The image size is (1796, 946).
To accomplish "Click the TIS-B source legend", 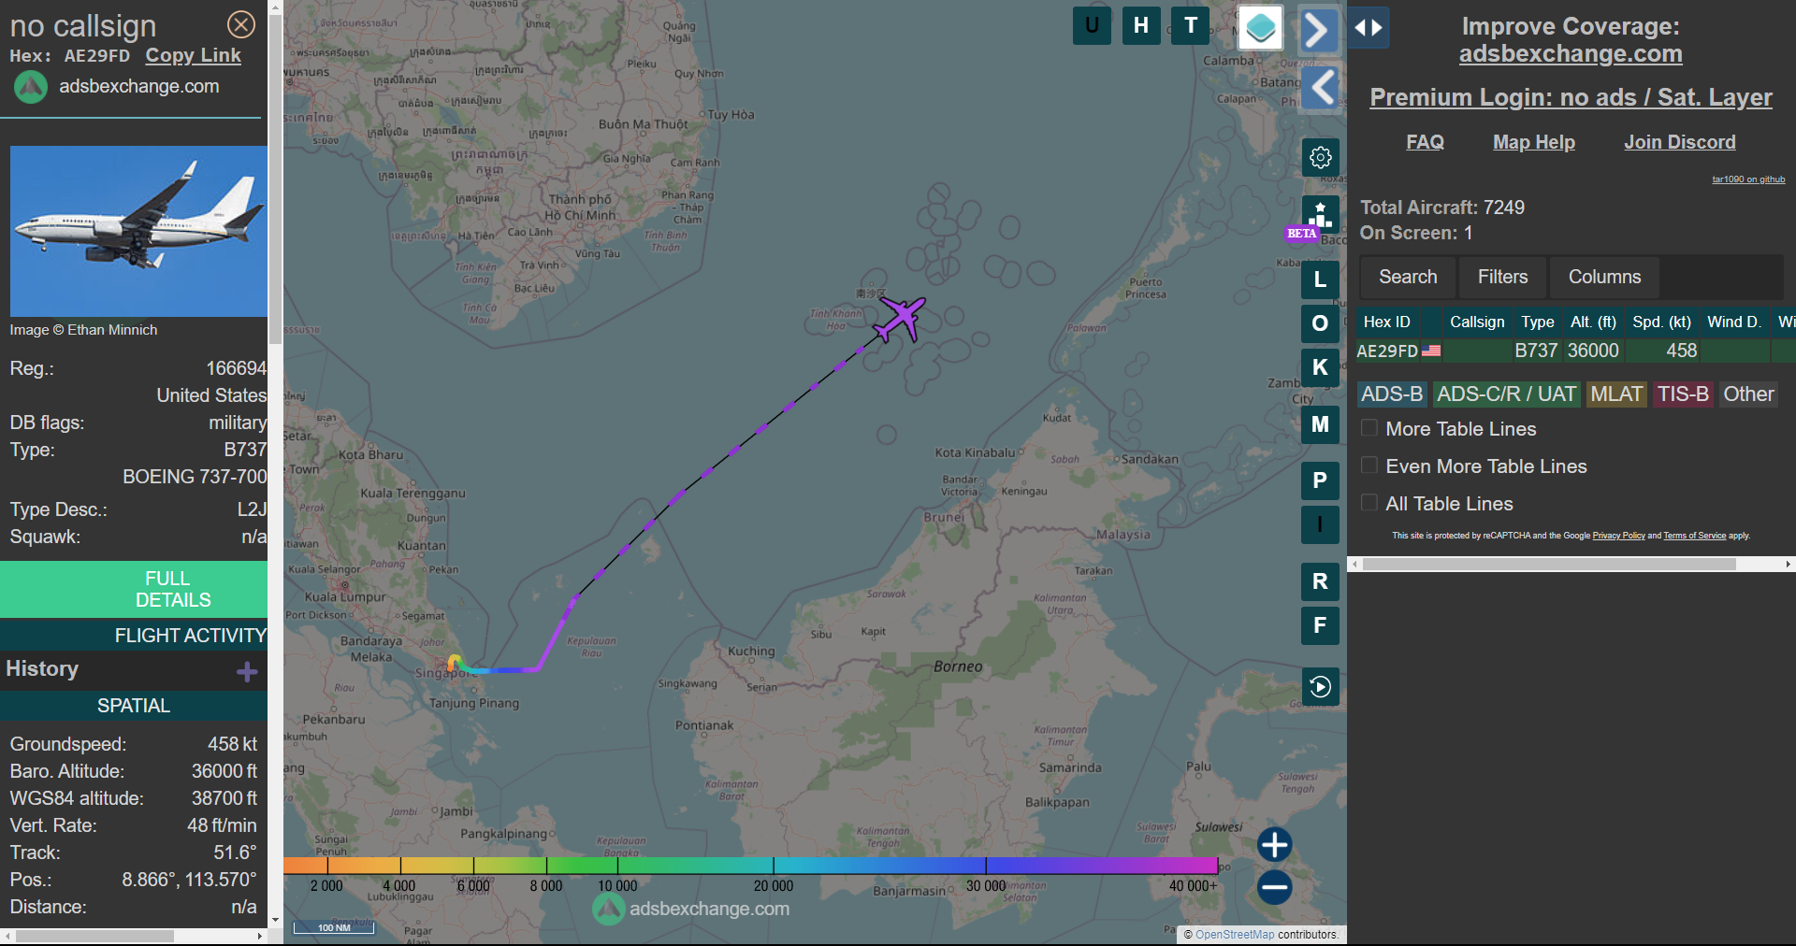I will [1683, 394].
